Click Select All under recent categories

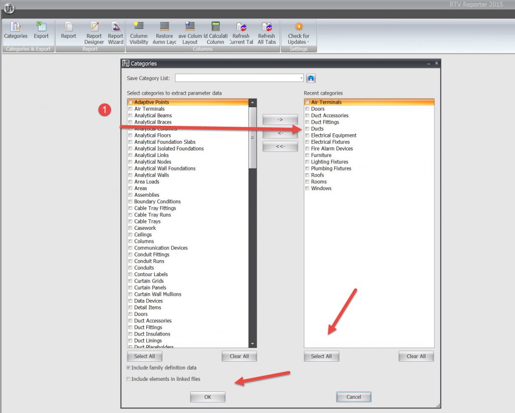coord(321,356)
